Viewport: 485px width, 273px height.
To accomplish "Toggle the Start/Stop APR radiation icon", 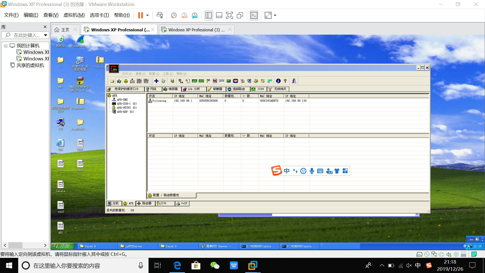I will (126, 81).
